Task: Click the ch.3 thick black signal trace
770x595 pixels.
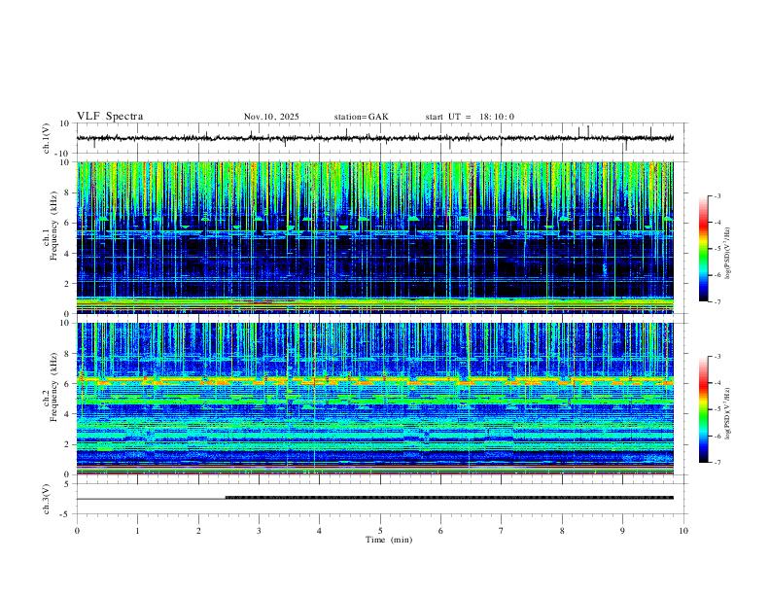Action: click(449, 498)
